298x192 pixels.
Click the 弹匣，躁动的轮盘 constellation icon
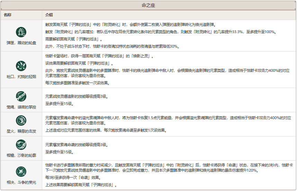click(x=21, y=32)
